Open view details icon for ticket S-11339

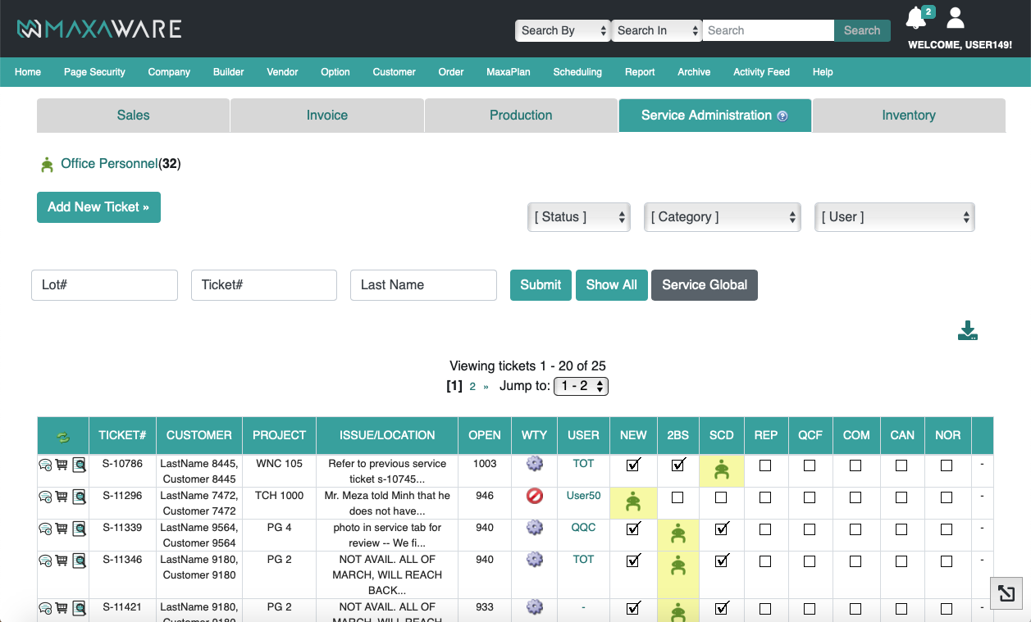click(x=79, y=529)
